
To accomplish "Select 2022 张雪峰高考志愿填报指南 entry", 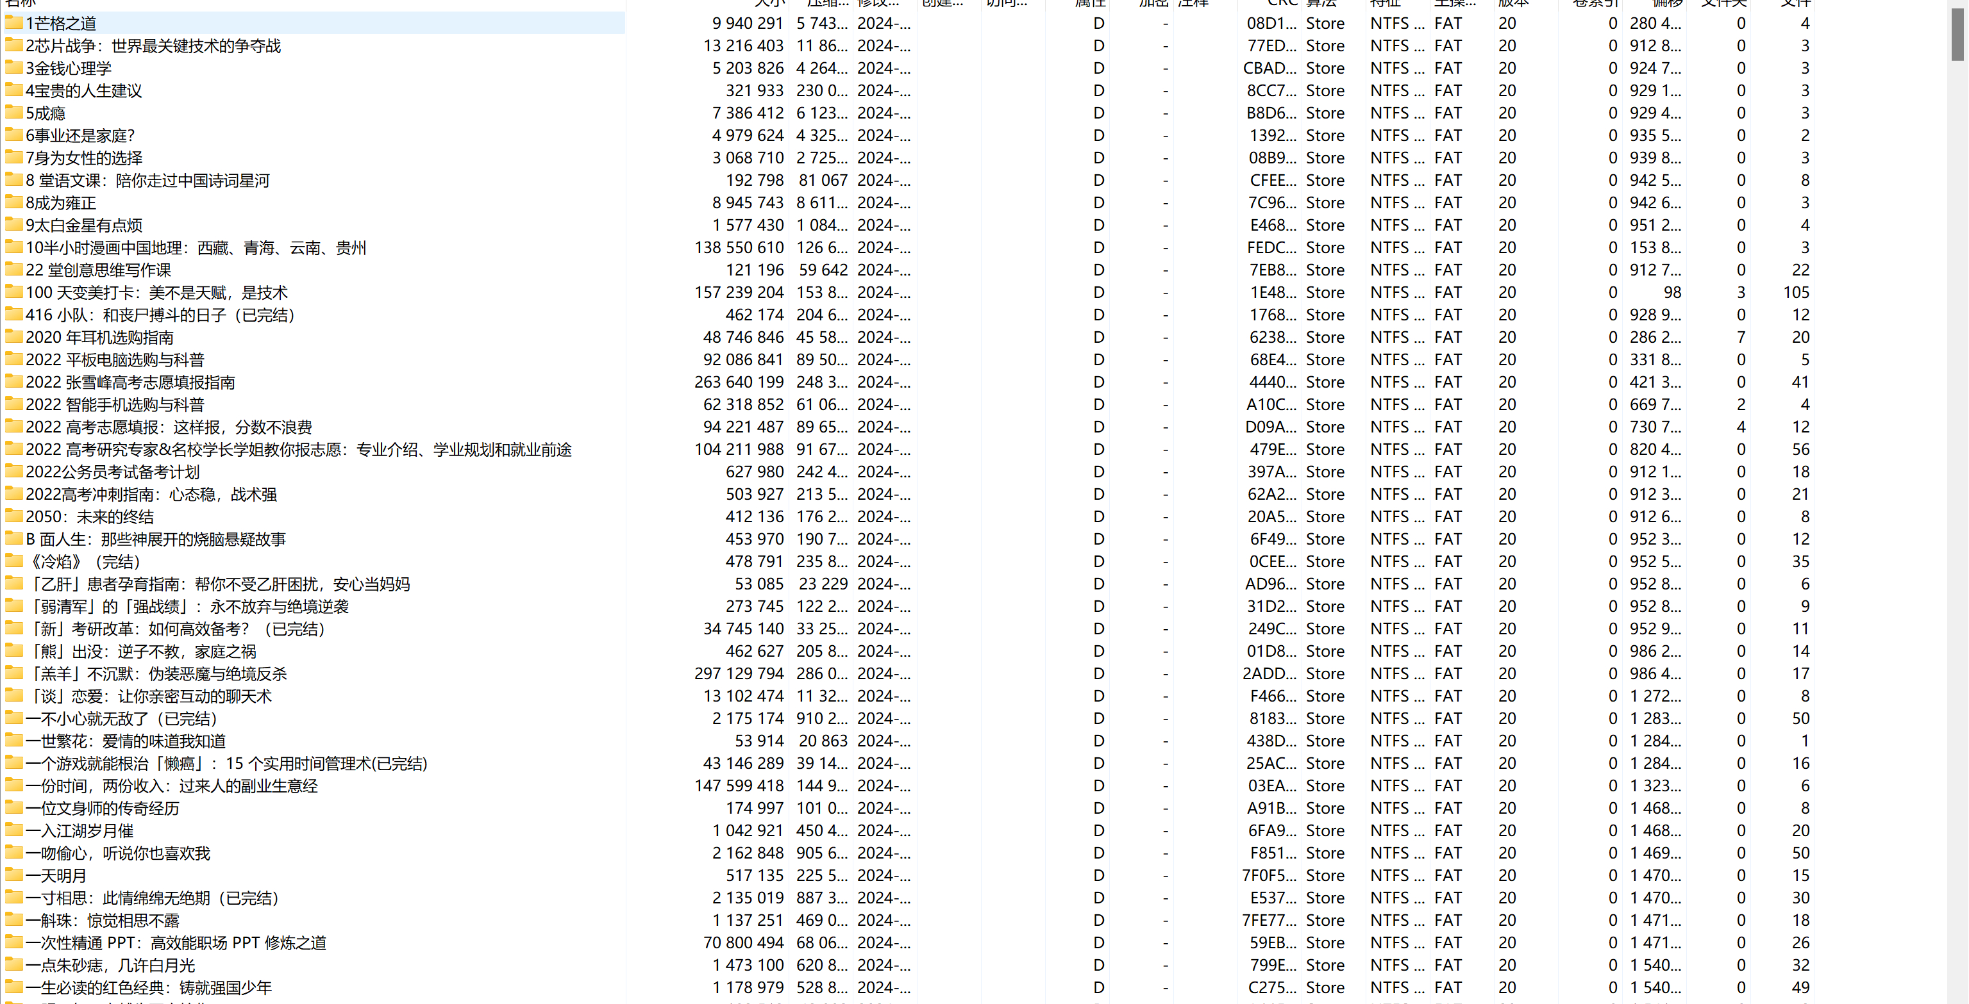I will [x=130, y=382].
